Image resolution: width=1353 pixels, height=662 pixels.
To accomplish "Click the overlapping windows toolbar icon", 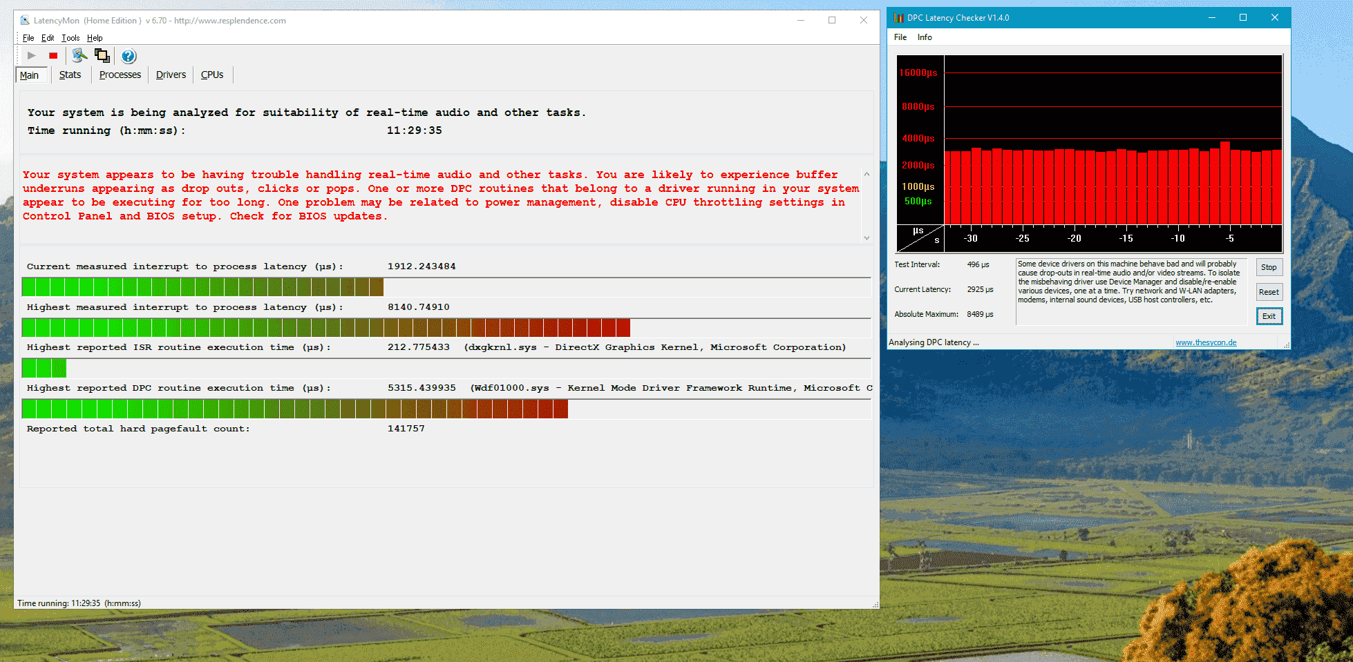I will click(102, 56).
